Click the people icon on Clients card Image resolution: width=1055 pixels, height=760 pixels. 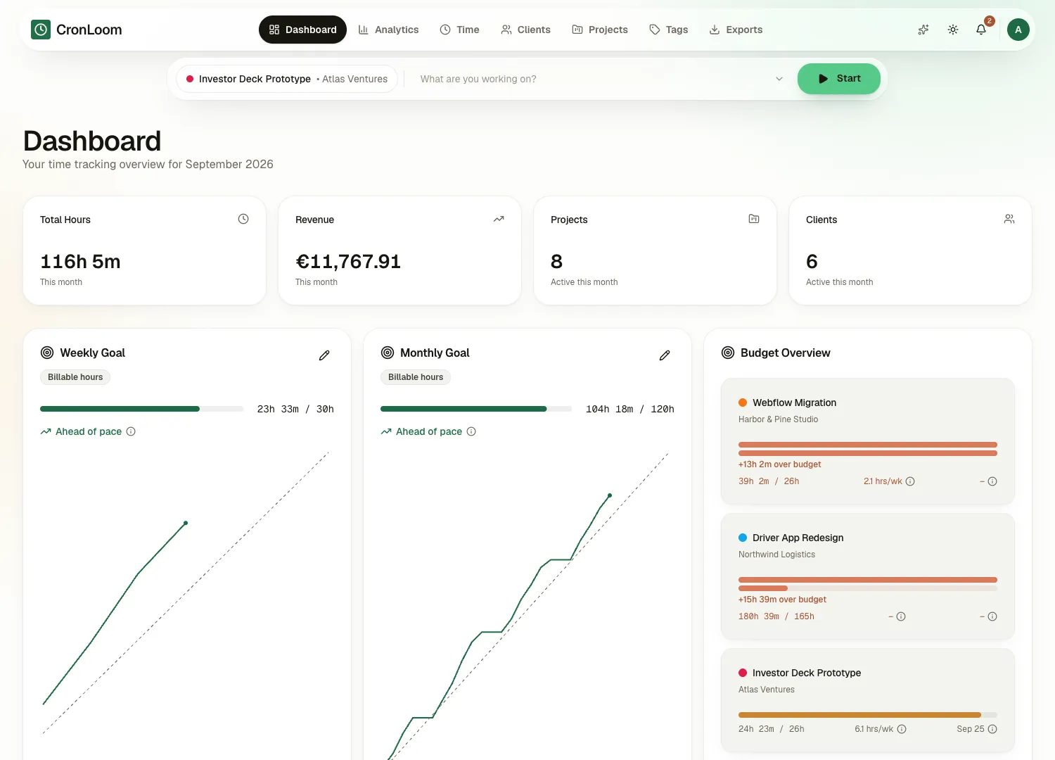coord(1009,219)
